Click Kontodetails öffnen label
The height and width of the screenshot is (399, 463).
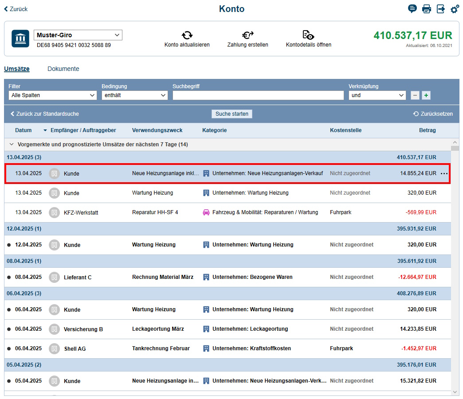point(309,45)
